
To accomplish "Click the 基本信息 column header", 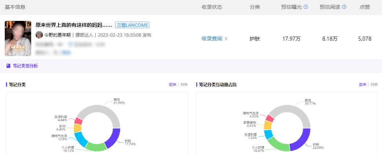I will pyautogui.click(x=15, y=7).
